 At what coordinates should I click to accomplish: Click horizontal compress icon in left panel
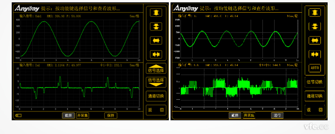click(x=156, y=54)
